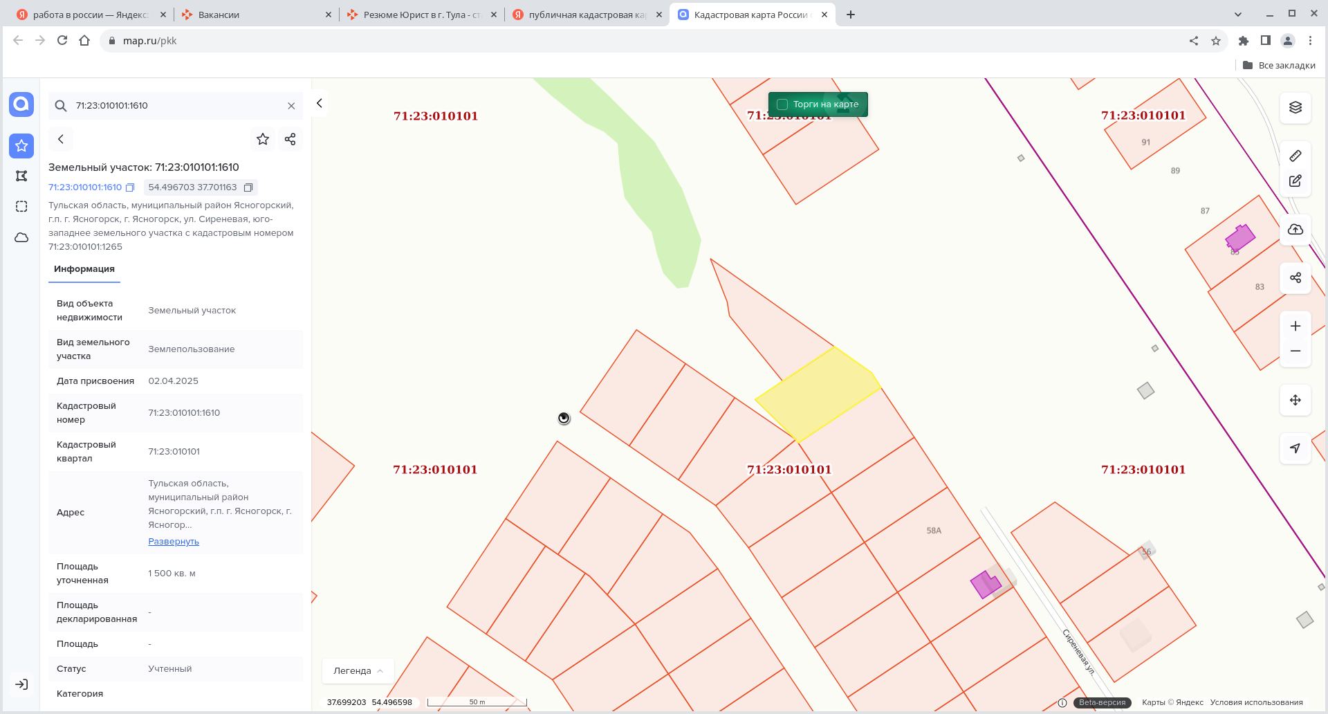1328x714 pixels.
Task: Copy the cadastral number 71:23:010101:1610
Action: (130, 187)
